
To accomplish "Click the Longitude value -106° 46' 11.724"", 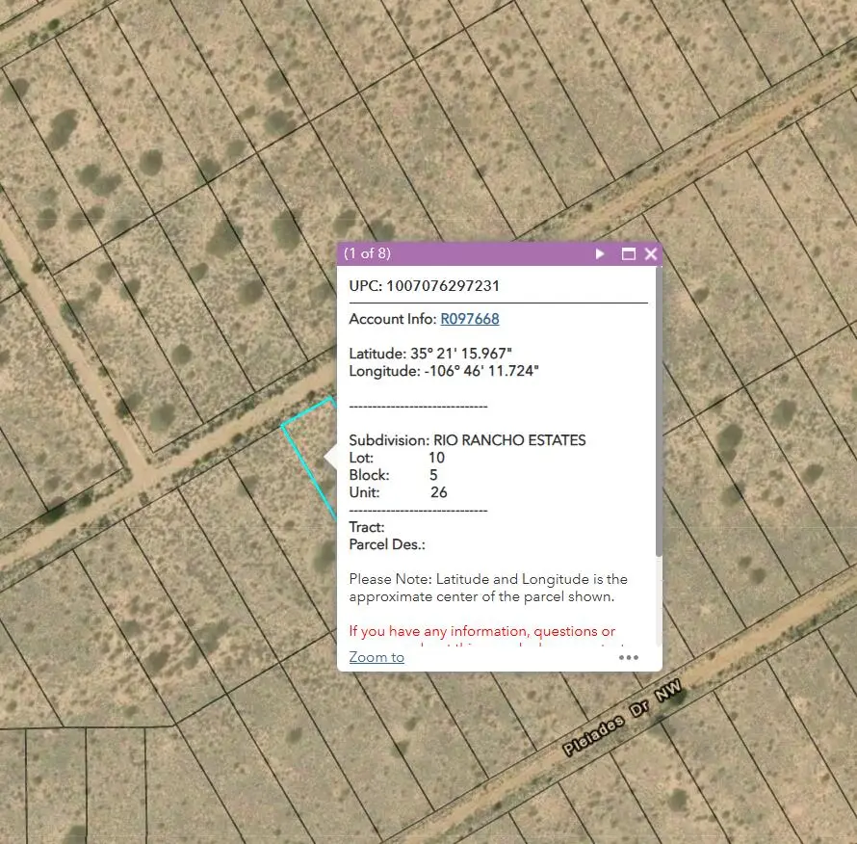I will [481, 371].
